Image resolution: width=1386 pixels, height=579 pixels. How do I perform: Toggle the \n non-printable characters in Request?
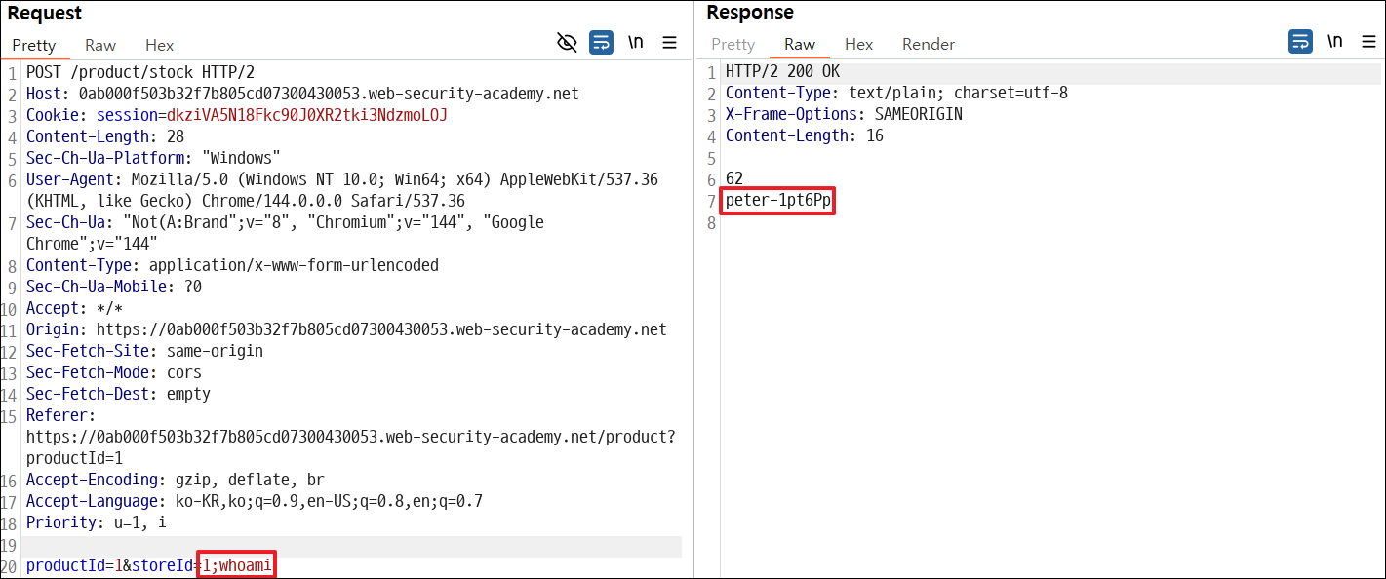point(635,43)
